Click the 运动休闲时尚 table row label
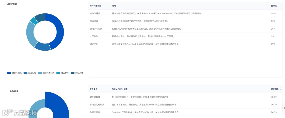This screenshot has width=285, height=118. pos(96,29)
